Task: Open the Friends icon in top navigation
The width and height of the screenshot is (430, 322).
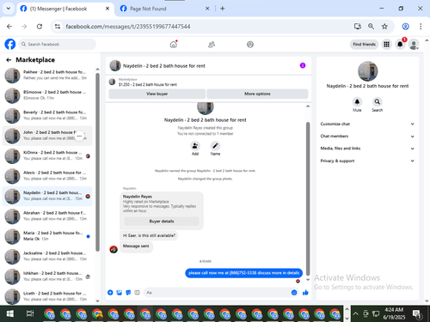Action: [x=212, y=45]
